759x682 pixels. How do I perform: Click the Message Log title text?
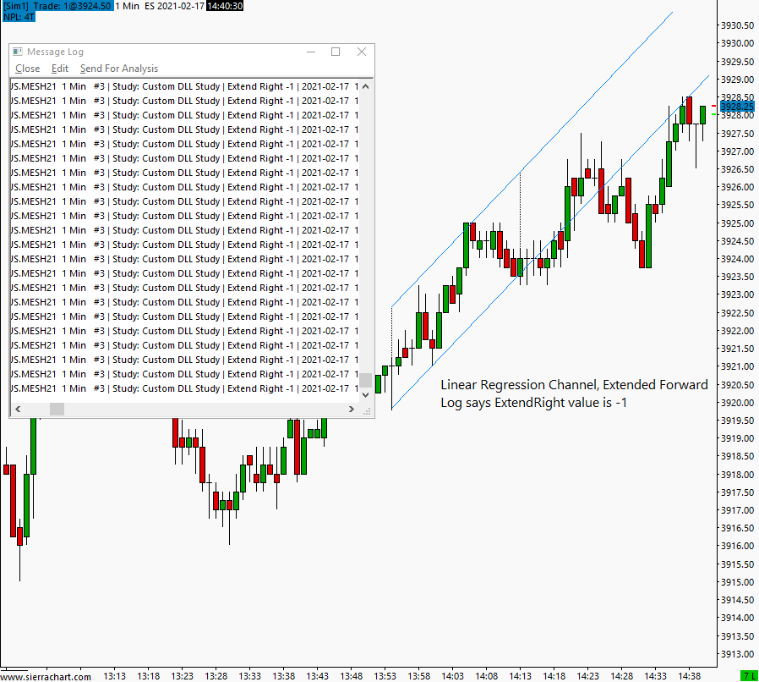(55, 52)
